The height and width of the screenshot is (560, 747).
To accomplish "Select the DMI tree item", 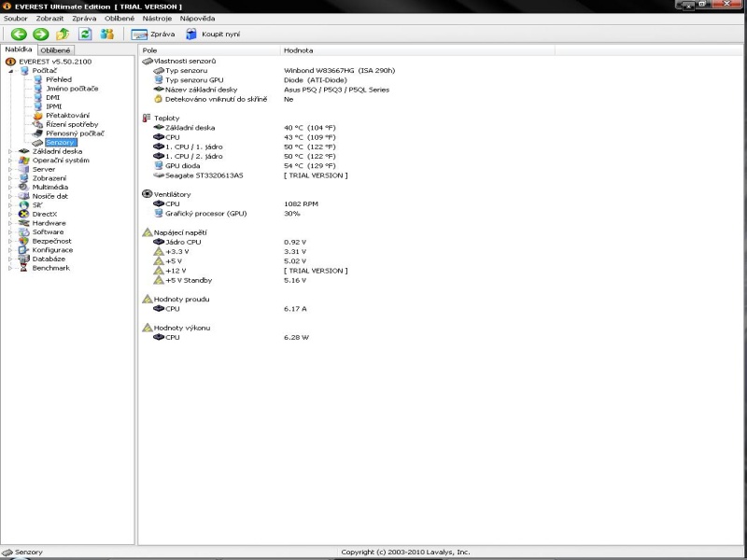I will pyautogui.click(x=53, y=98).
